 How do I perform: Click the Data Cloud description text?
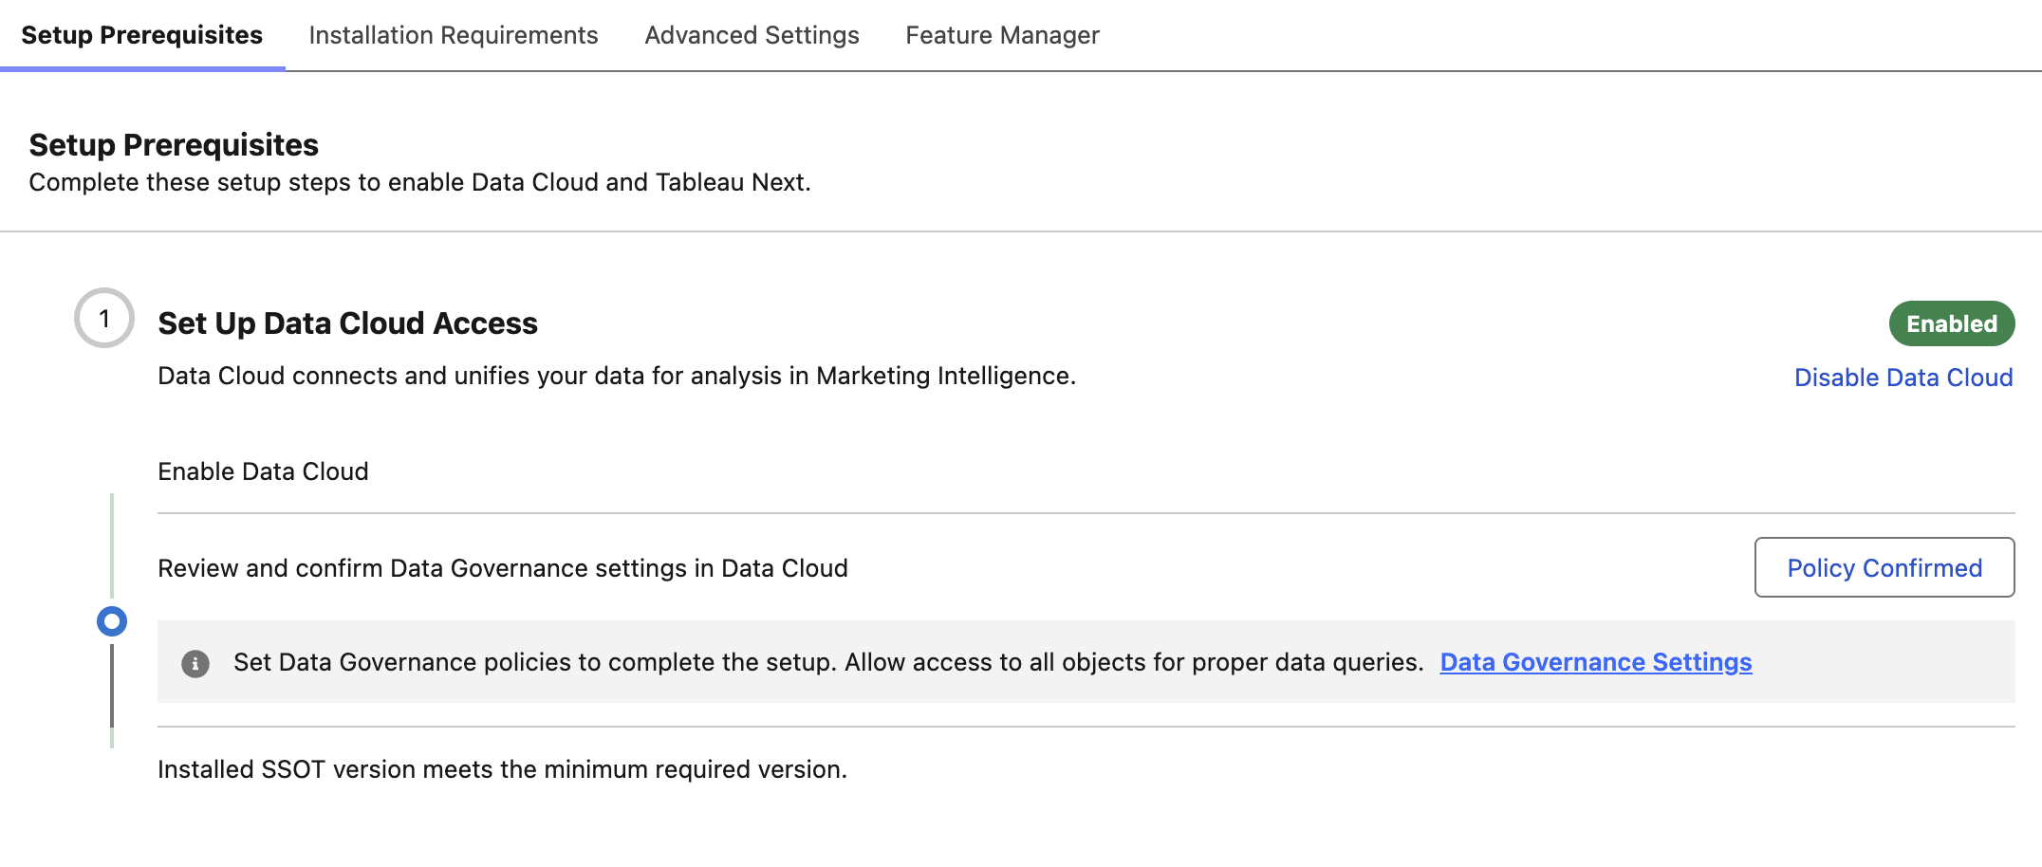click(617, 375)
